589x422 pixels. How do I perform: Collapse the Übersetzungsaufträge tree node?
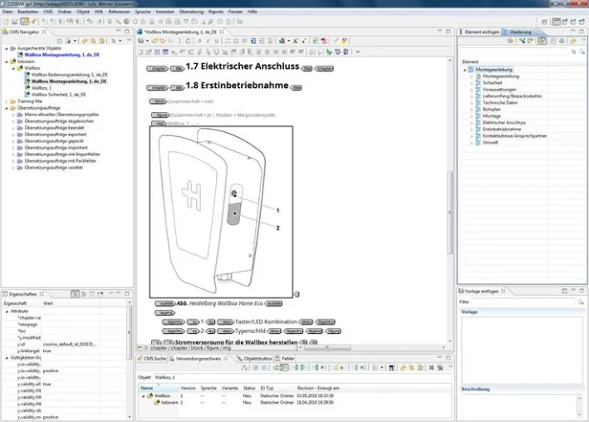7,108
